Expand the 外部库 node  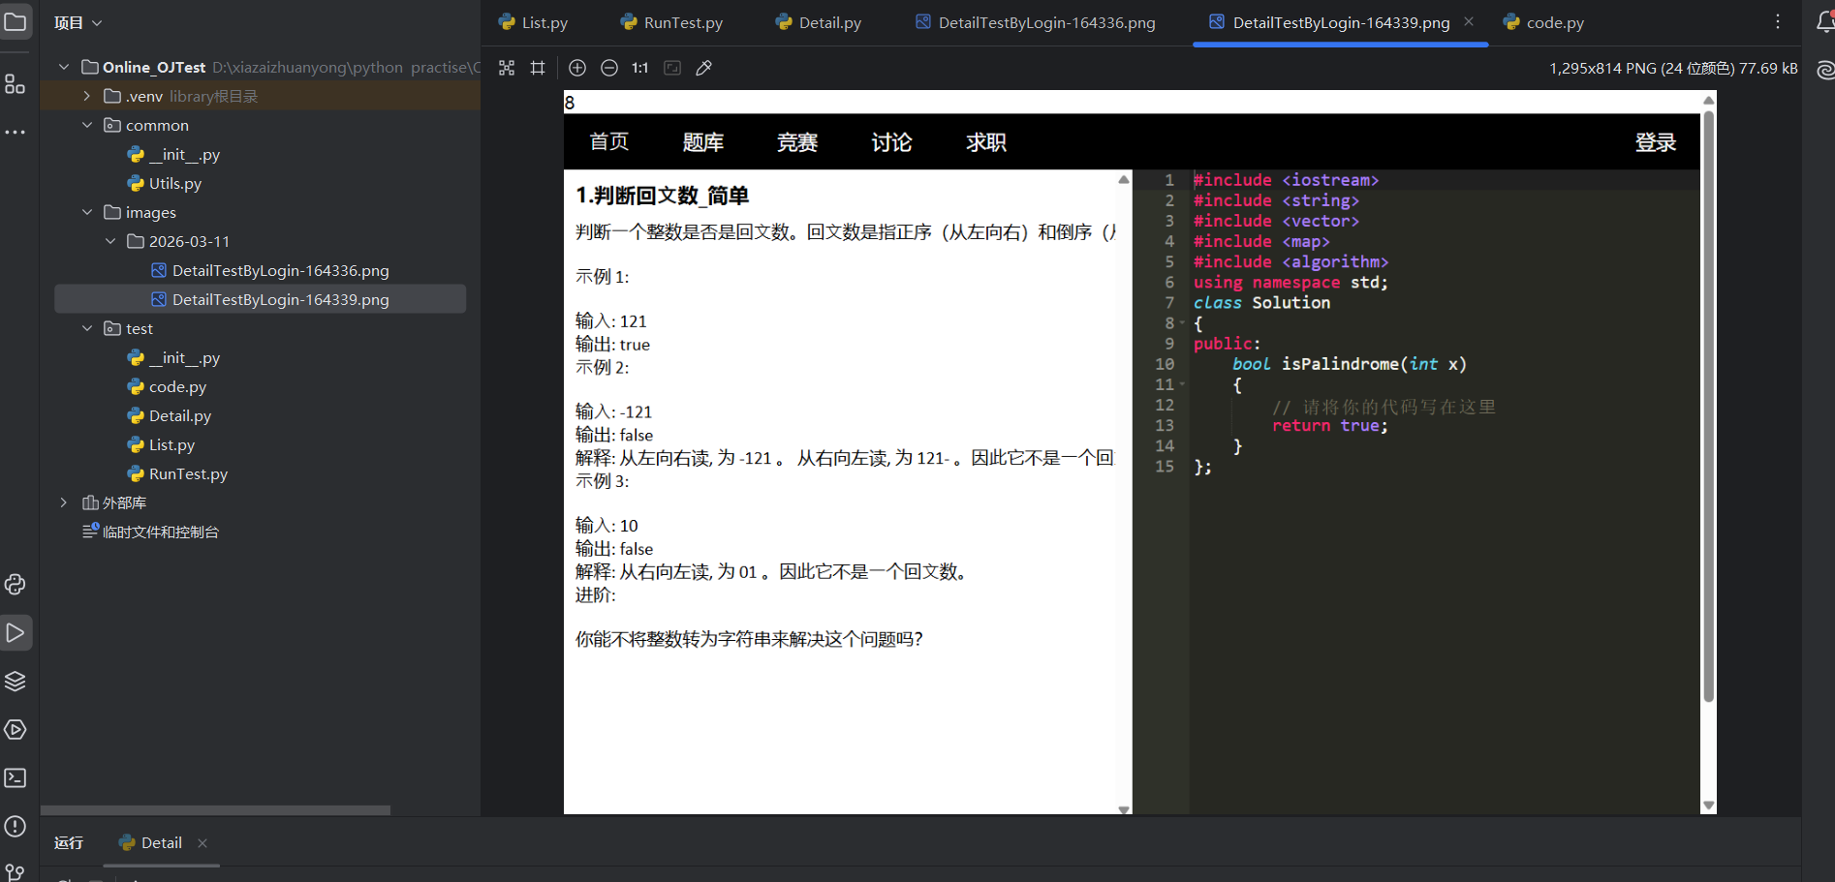[x=64, y=502]
